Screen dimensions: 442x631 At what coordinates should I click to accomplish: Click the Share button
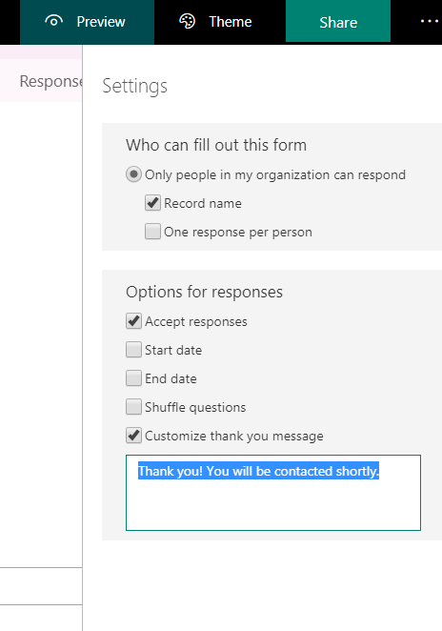coord(338,21)
